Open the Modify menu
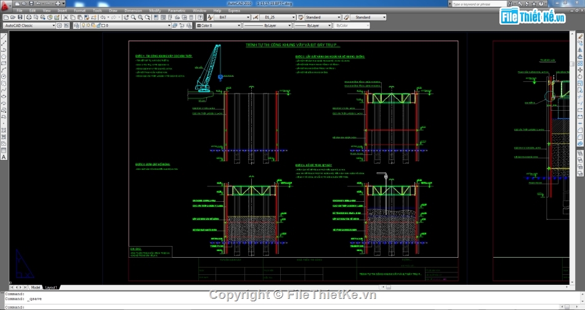The width and height of the screenshot is (585, 310). [x=155, y=10]
